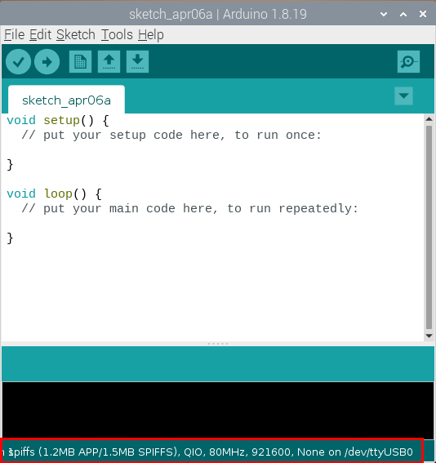Viewport: 436px width, 463px height.
Task: Place cursor on the loop function name
Action: (58, 194)
